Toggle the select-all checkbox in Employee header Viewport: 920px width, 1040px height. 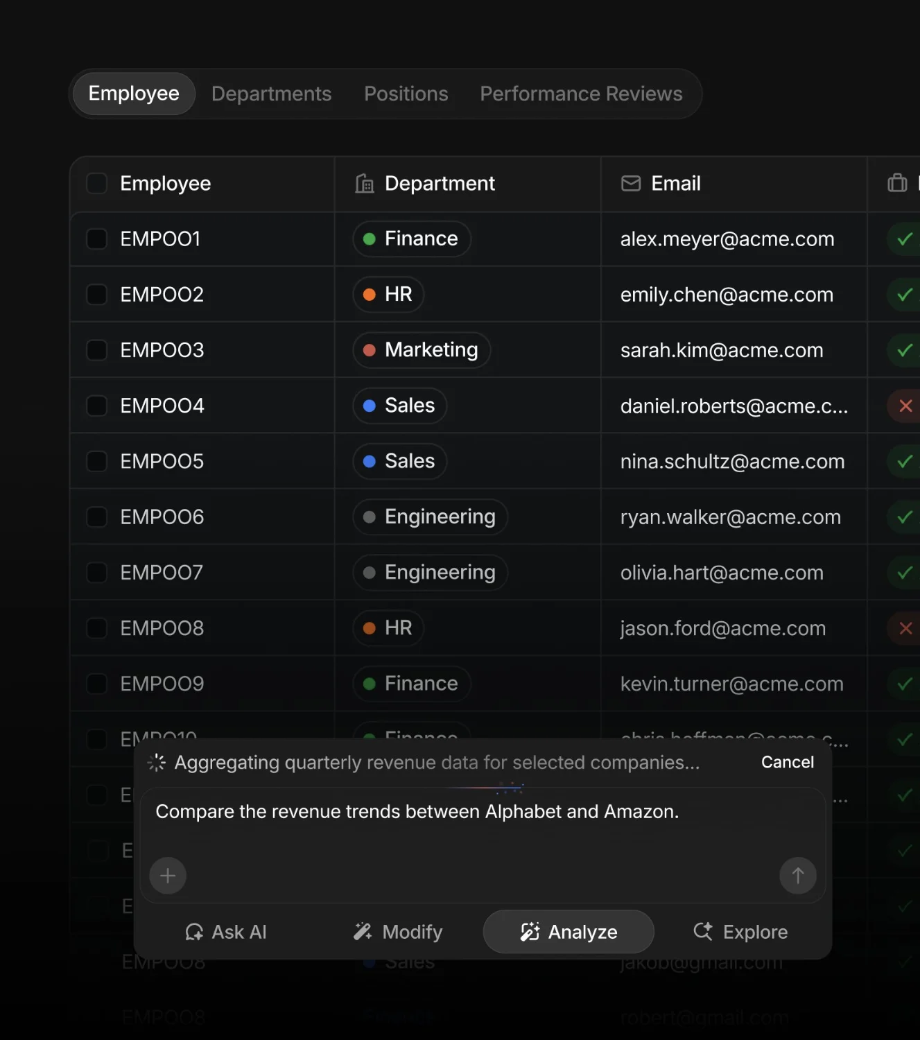[x=96, y=184]
